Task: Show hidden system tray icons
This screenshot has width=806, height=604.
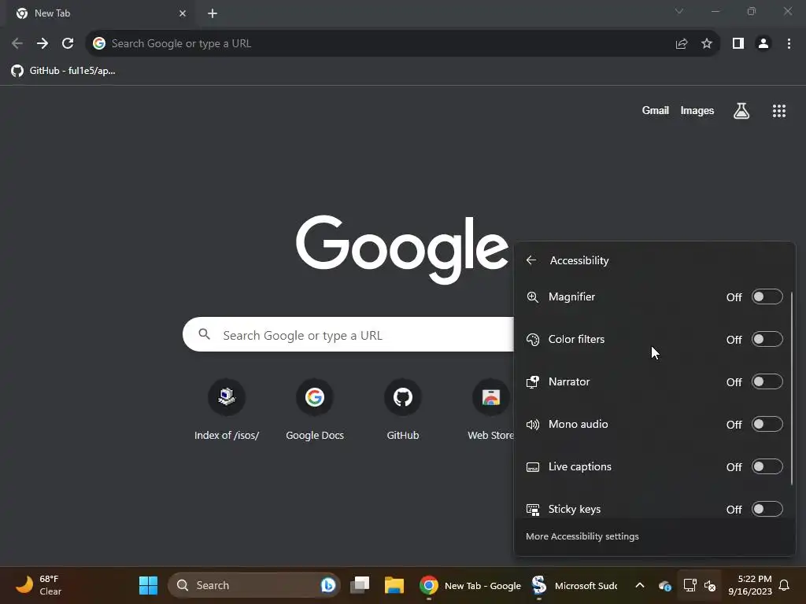Action: (x=639, y=585)
